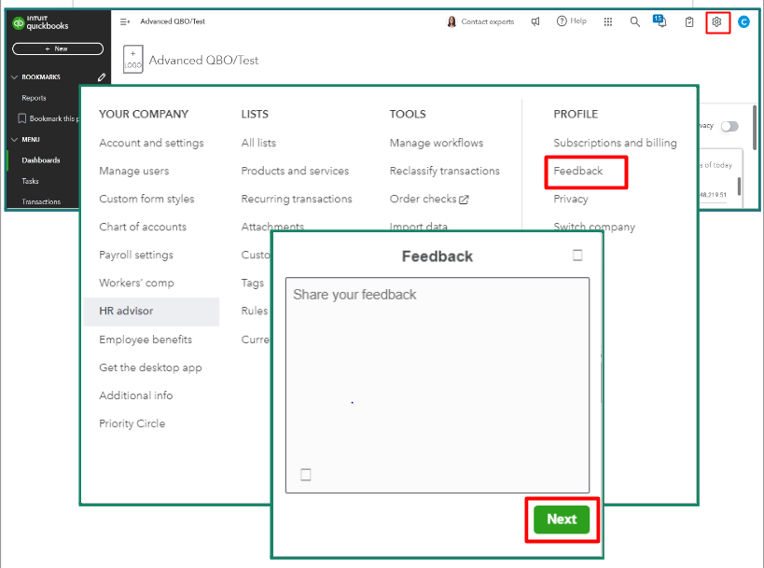Screen dimensions: 764x568
Task: Open Chart of accounts
Action: 143,227
